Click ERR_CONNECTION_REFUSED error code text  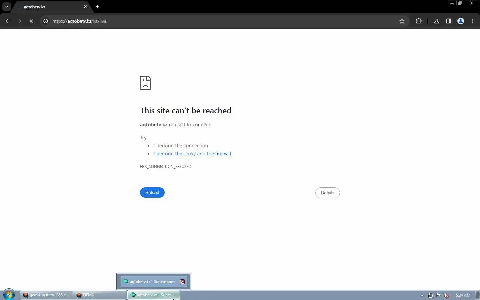point(166,166)
